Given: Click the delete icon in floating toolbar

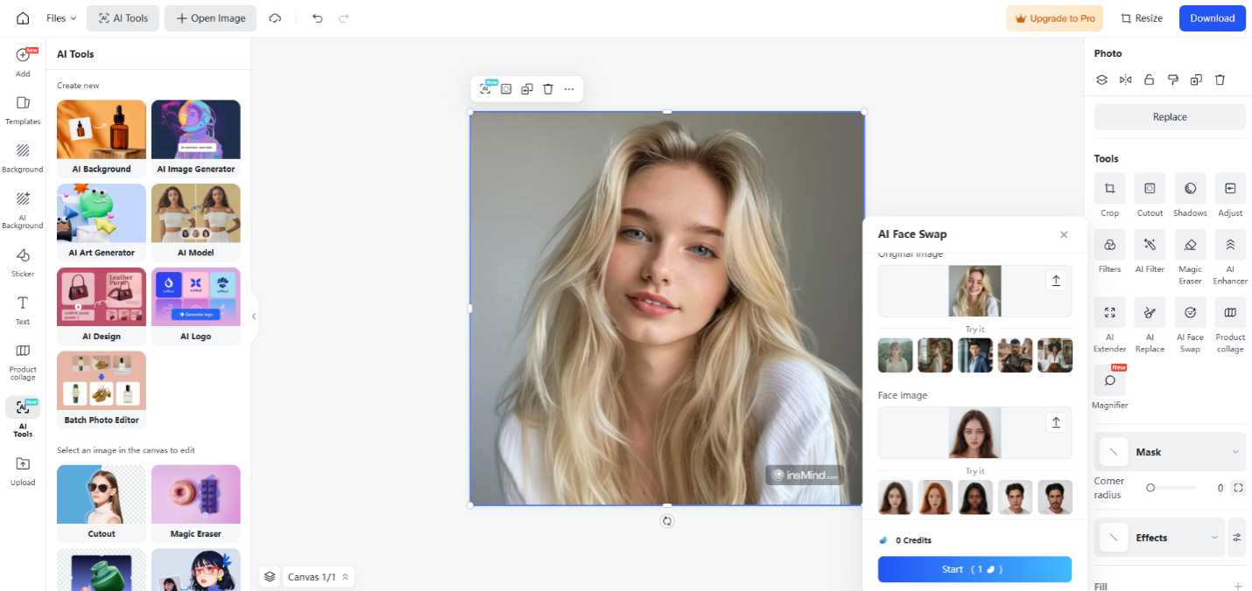Looking at the screenshot, I should click(x=548, y=89).
